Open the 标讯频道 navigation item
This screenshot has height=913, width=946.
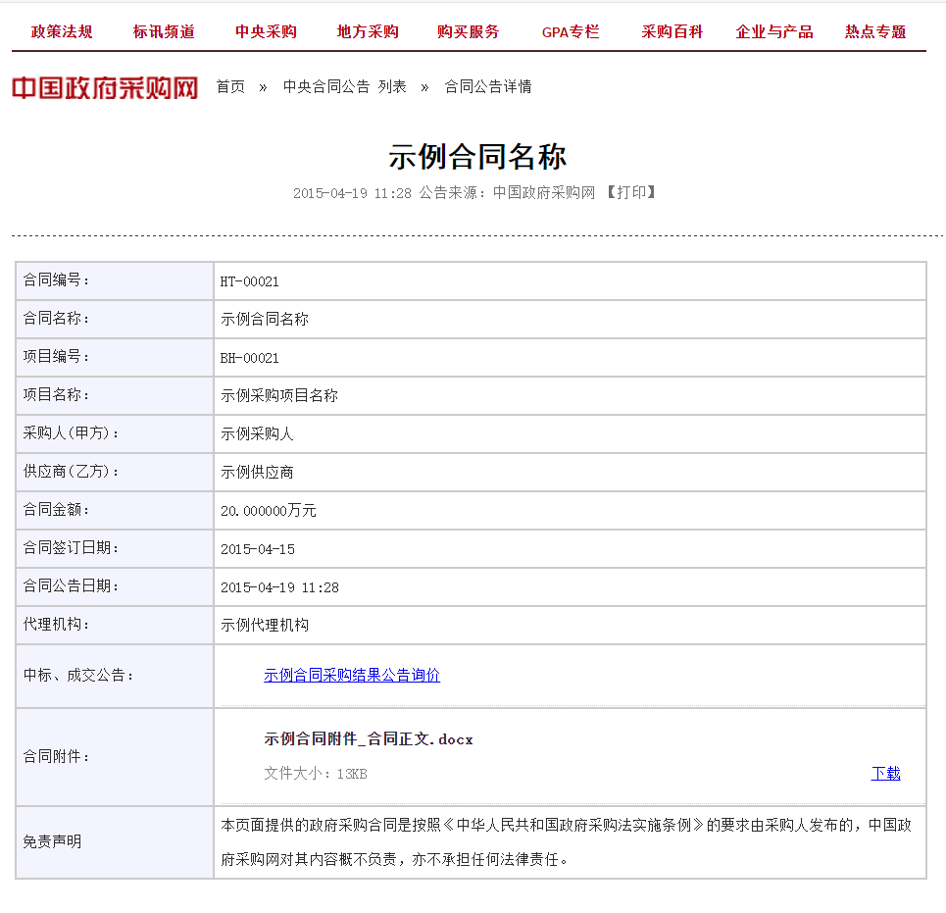[x=164, y=31]
